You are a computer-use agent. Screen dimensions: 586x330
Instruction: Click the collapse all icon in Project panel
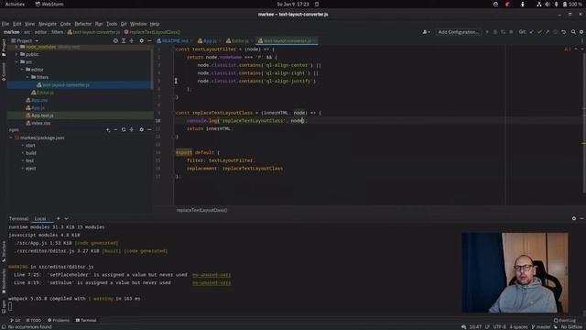click(132, 40)
